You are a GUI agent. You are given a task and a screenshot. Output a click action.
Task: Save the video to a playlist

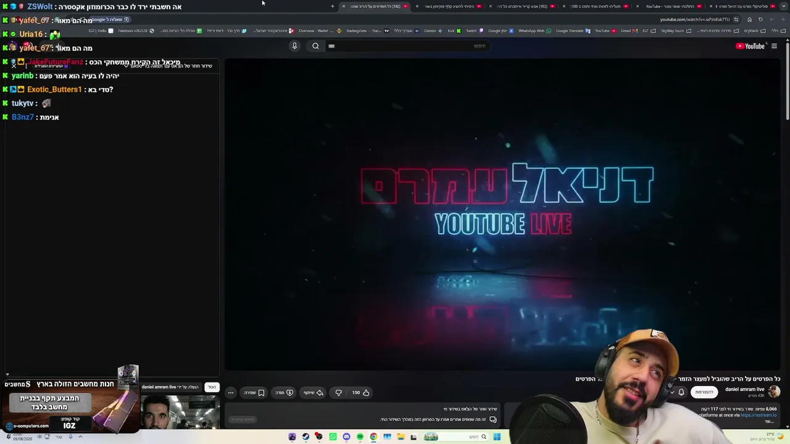click(254, 393)
